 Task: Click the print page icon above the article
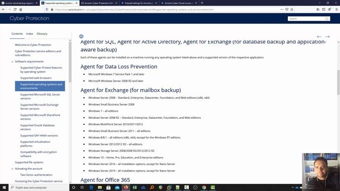[x=81, y=37]
